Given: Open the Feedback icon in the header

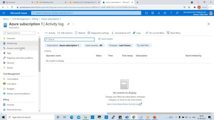Looking at the screenshot, I should pyautogui.click(x=177, y=13).
